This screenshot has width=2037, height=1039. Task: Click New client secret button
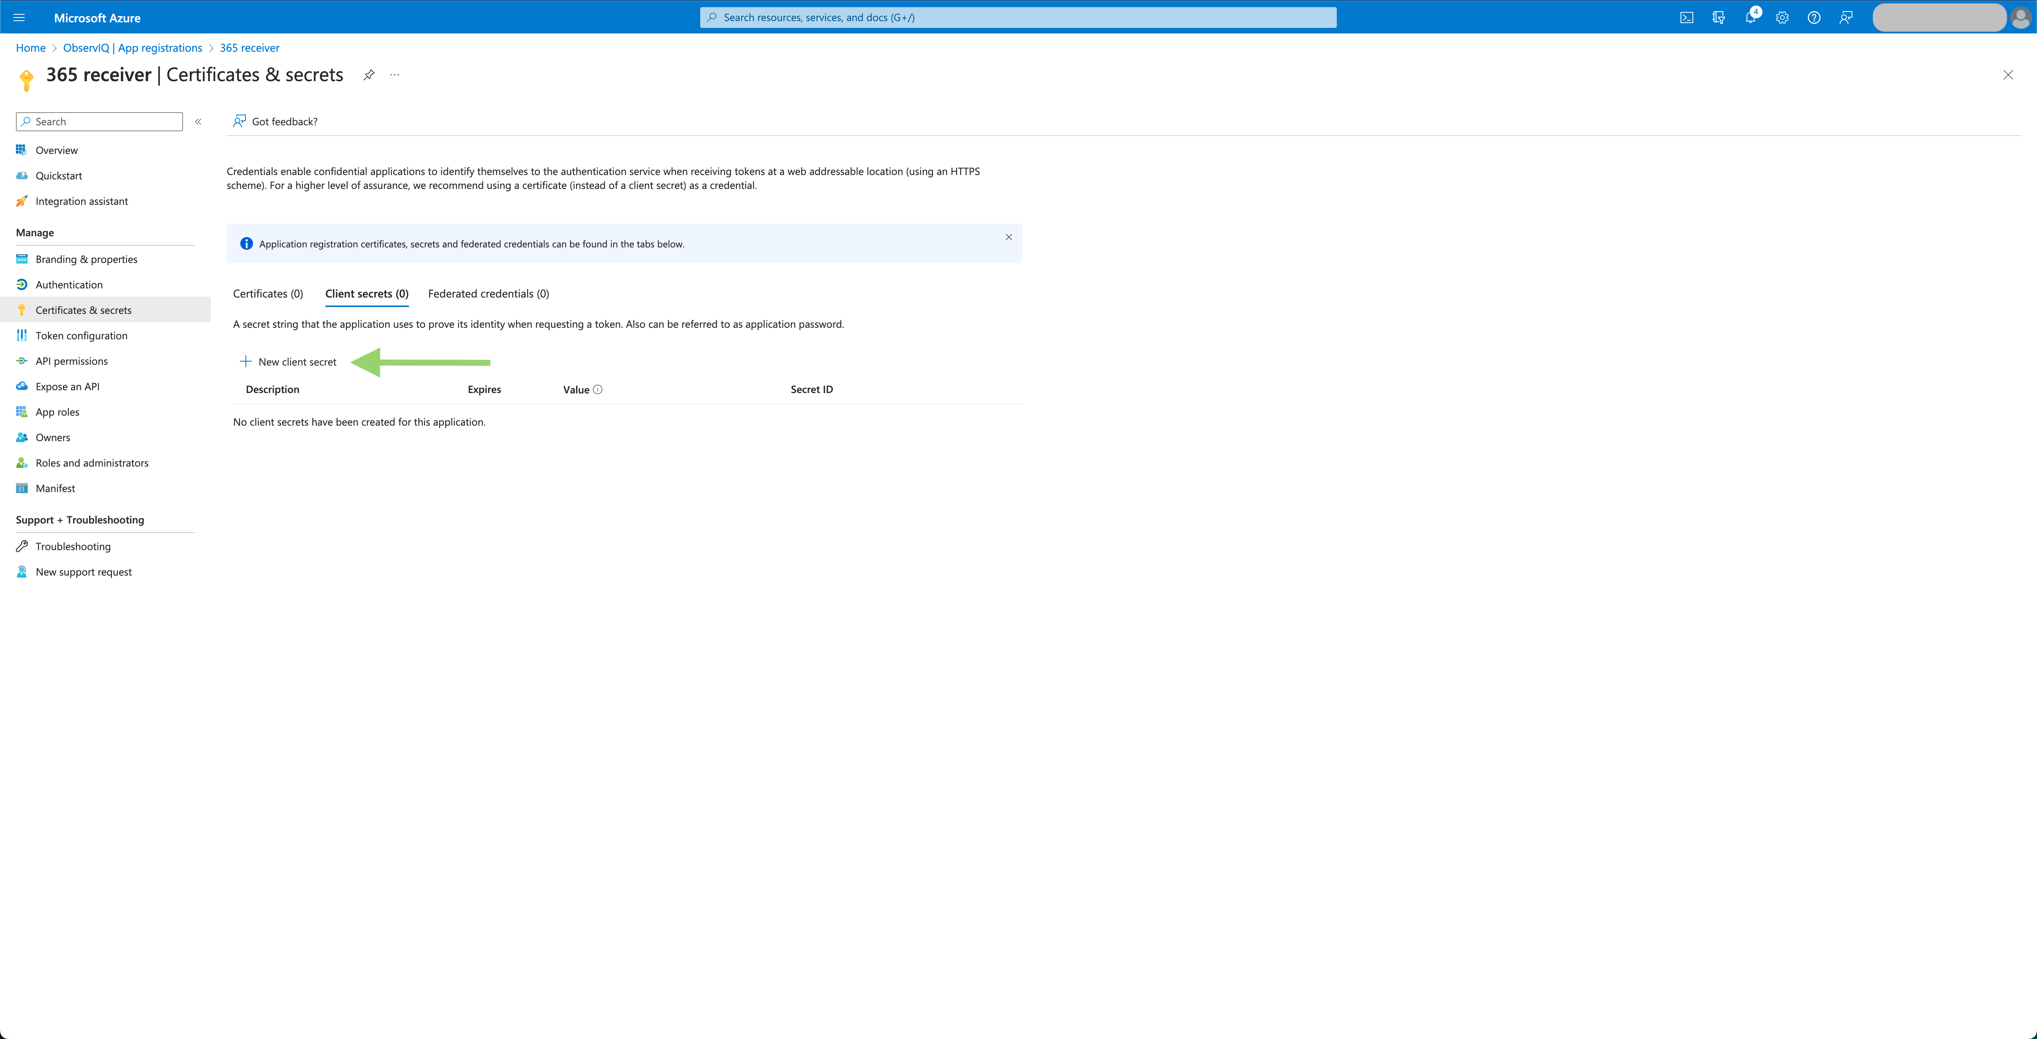[288, 362]
